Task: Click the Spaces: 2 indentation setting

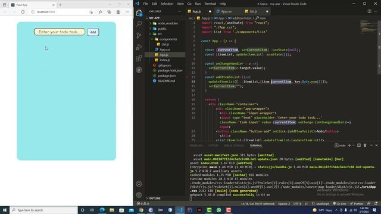Action: coord(283,203)
